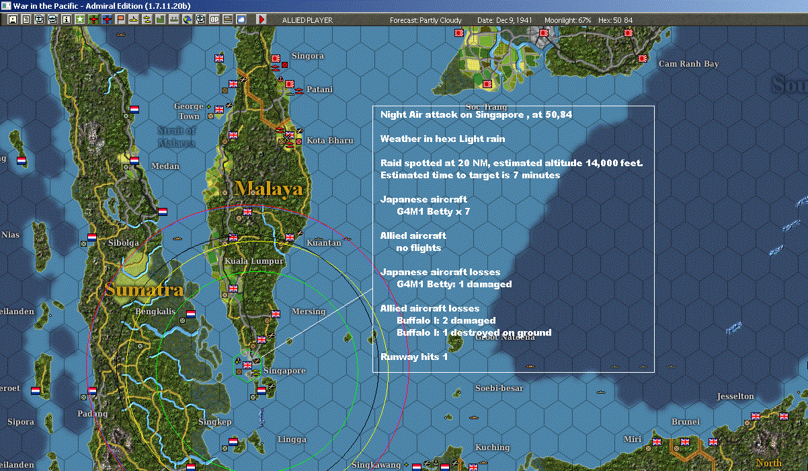808x471 pixels.
Task: Click the crosshair globe toolbar icon
Action: coord(201,20)
